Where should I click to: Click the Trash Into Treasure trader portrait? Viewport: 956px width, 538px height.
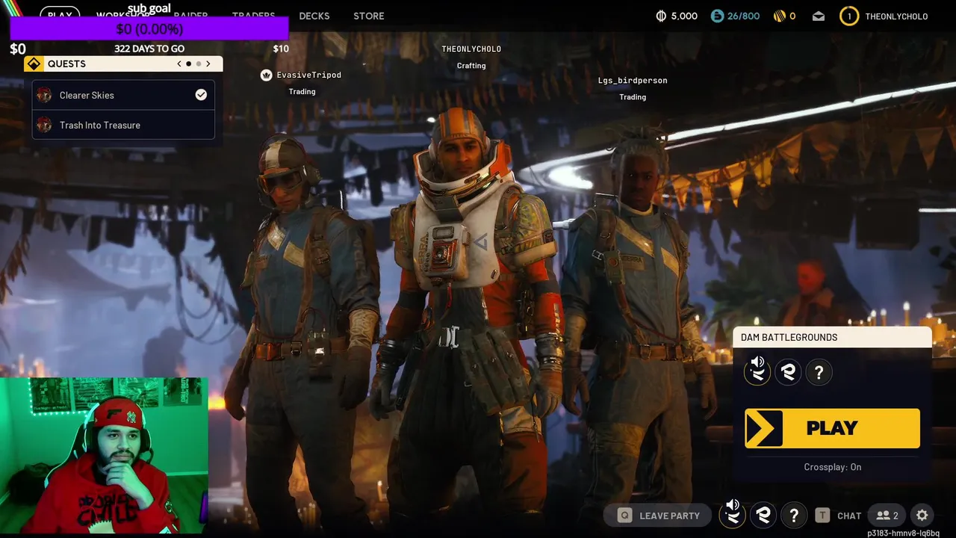[x=44, y=125]
